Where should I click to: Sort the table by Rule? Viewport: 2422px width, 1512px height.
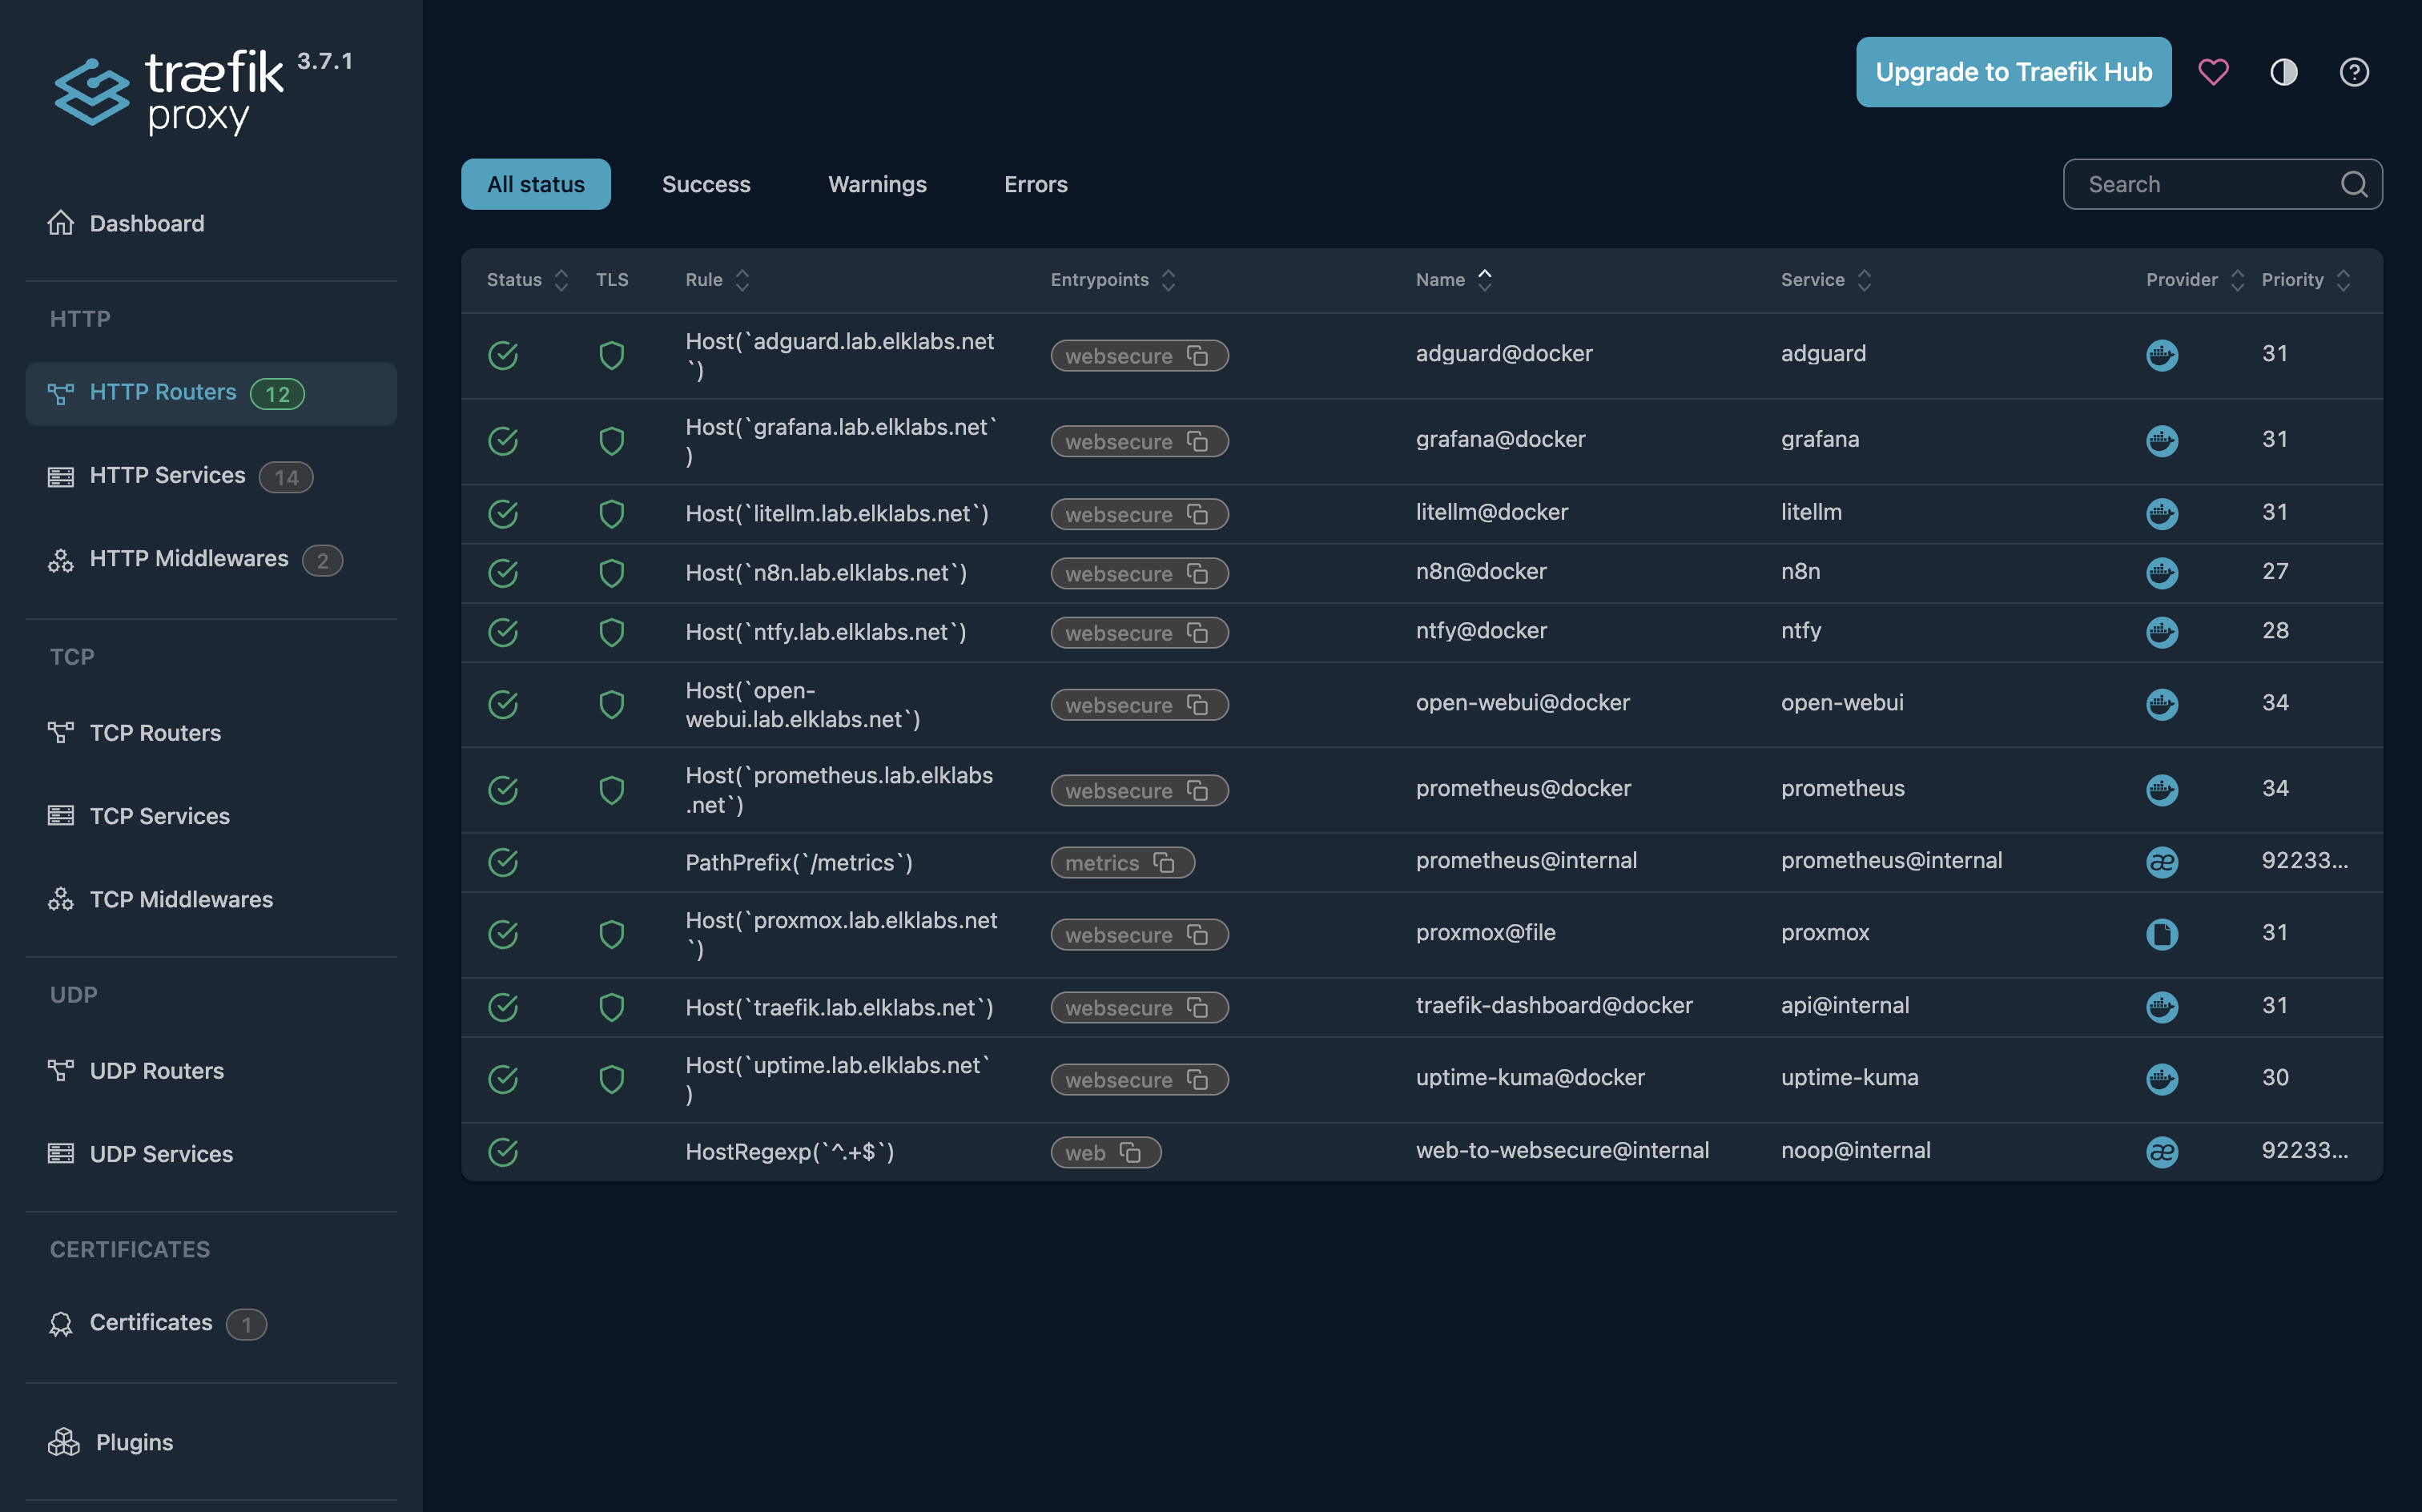(x=717, y=280)
